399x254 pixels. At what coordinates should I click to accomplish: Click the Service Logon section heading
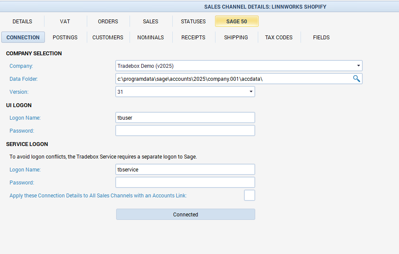(x=27, y=144)
